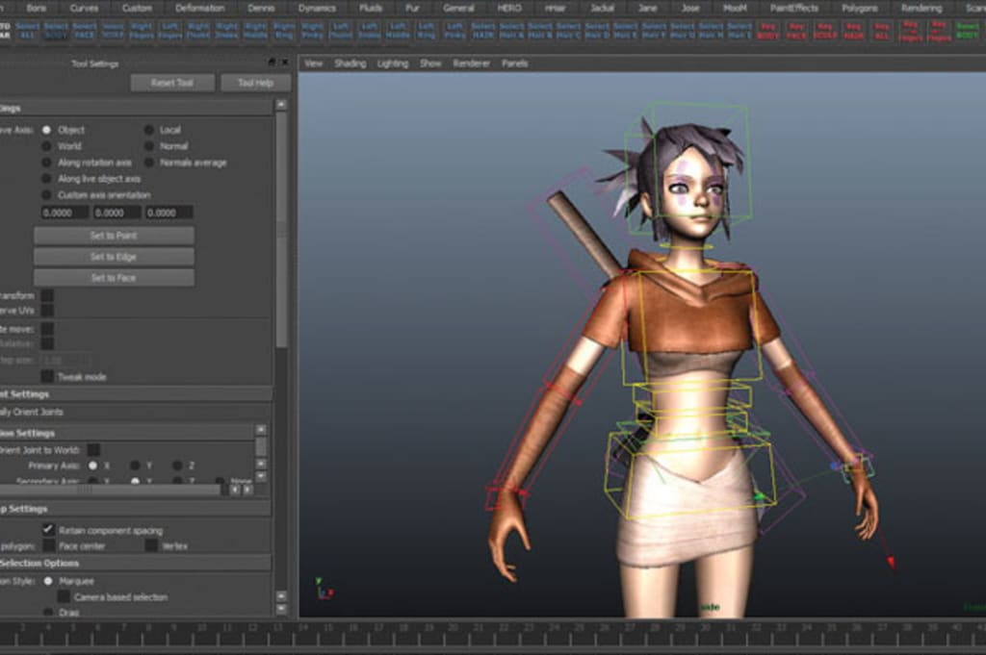Set Primary Axis to Y

tap(135, 466)
